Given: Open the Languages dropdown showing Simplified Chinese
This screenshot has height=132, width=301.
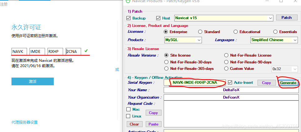Looking at the screenshot, I should (274, 40).
